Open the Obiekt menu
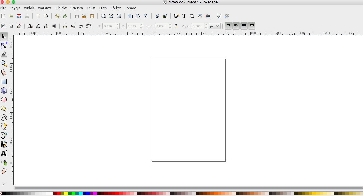This screenshot has height=196, width=363. coord(61,8)
